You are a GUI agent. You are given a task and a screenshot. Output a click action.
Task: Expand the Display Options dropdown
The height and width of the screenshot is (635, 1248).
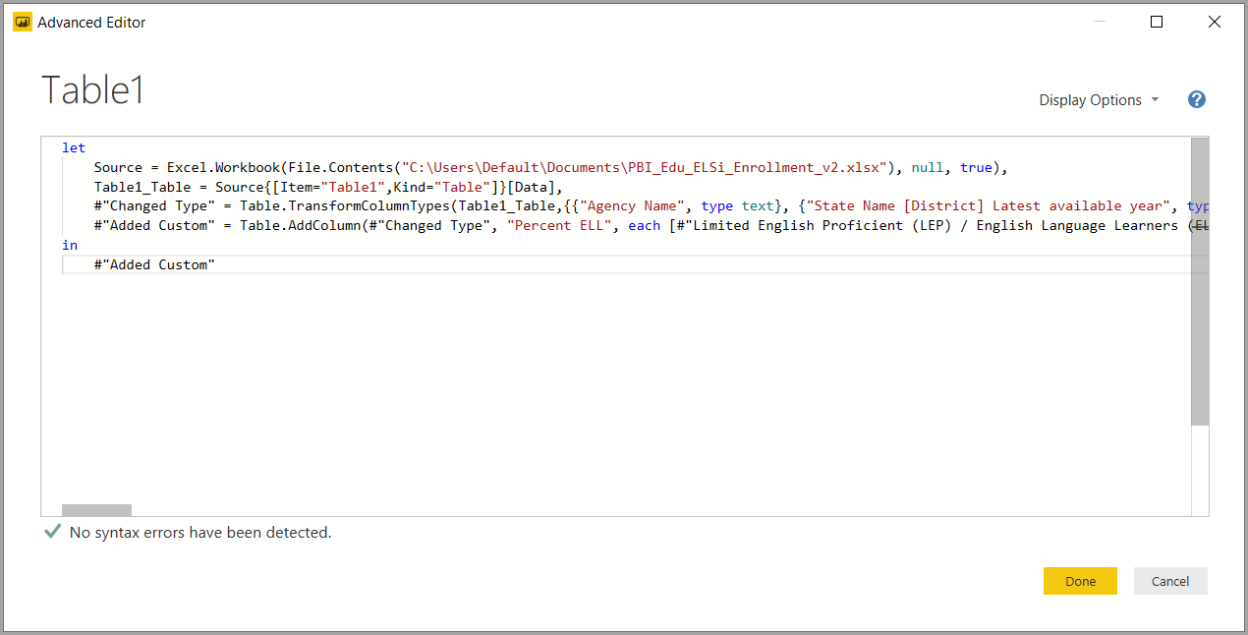point(1099,100)
